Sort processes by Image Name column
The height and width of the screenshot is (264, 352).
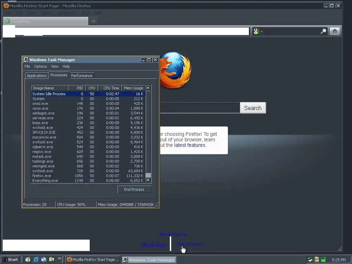click(49, 88)
